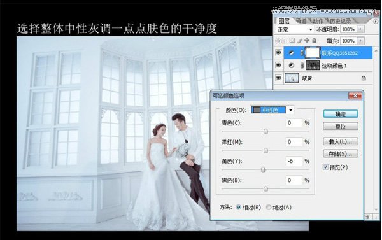Image resolution: width=382 pixels, height=240 pixels.
Task: Click the lock all padlock icon
Action: [x=315, y=41]
